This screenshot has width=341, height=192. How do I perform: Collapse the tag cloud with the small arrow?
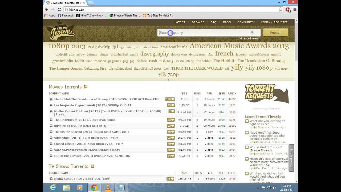pos(168,80)
